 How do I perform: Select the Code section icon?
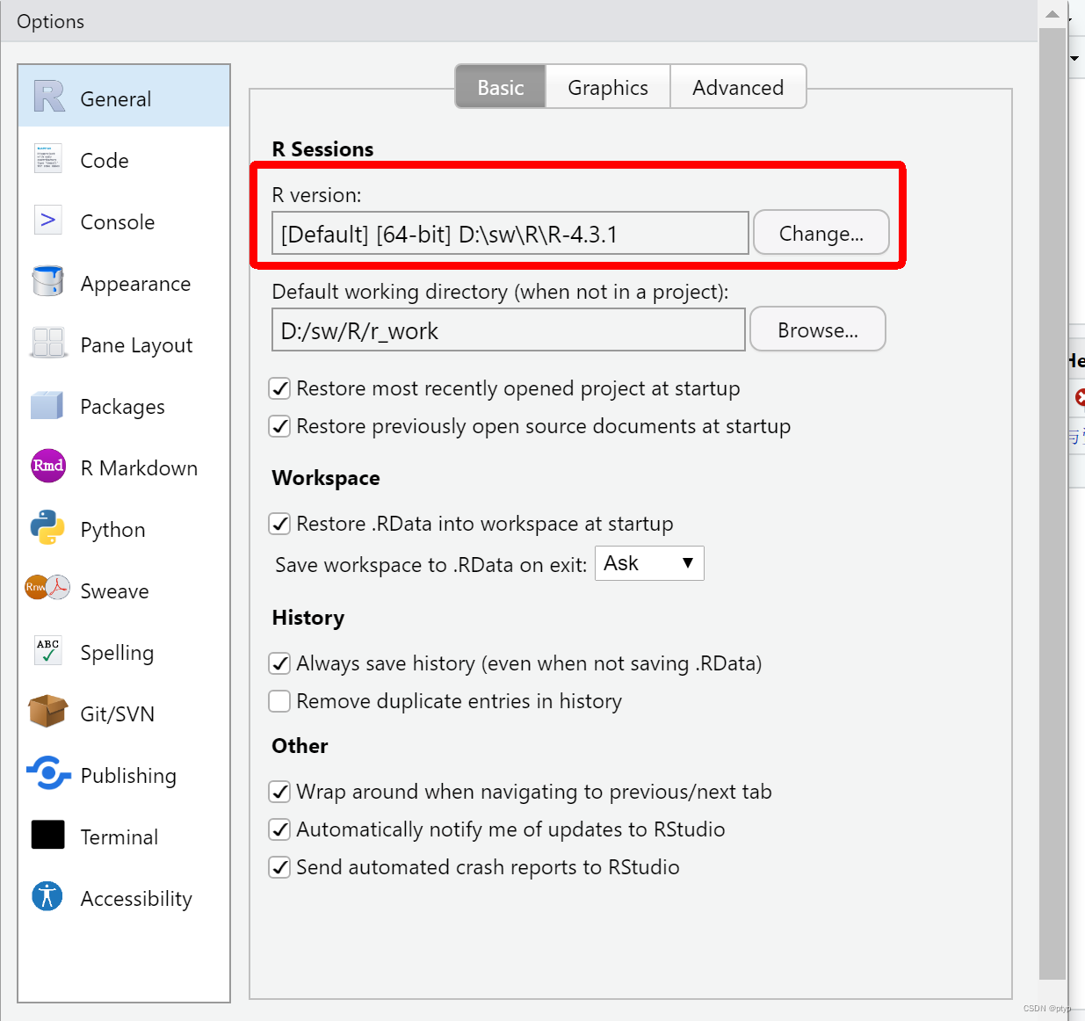click(48, 159)
